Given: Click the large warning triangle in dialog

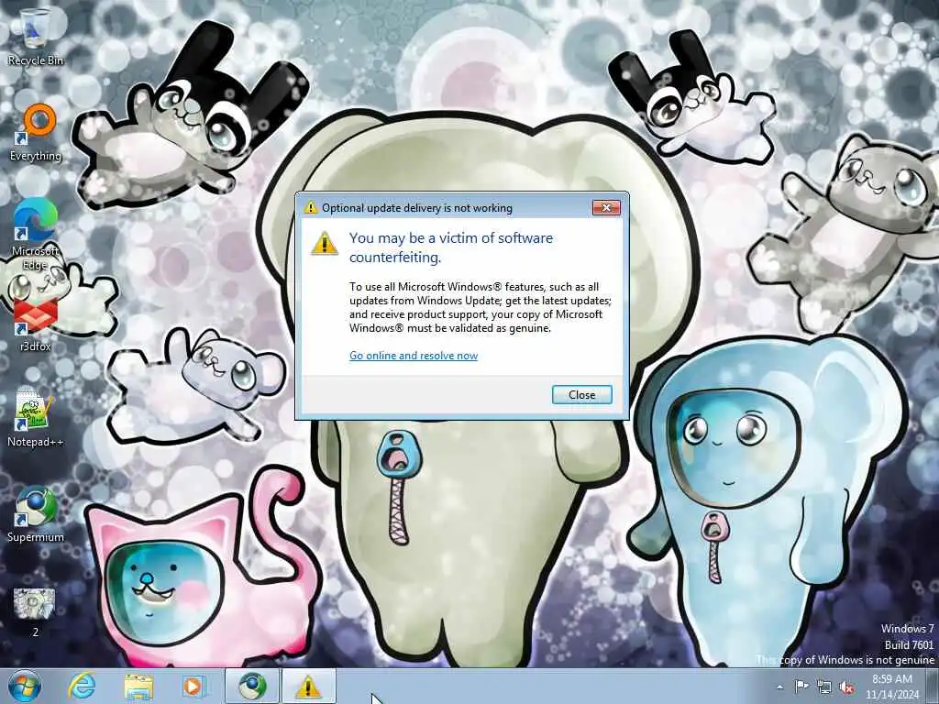Looking at the screenshot, I should (x=324, y=242).
